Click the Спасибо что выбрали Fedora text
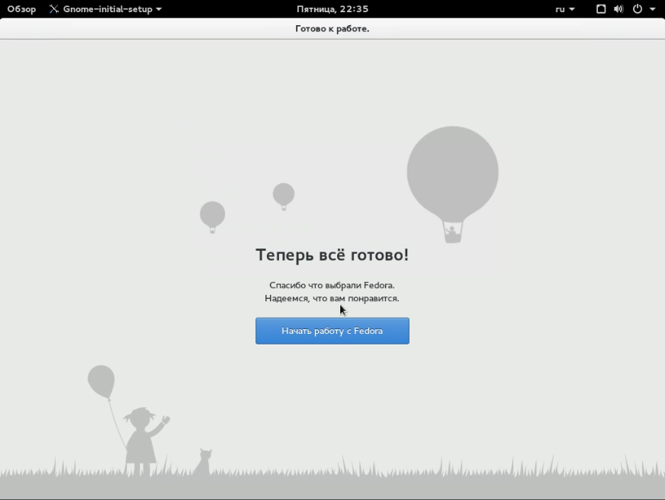Screen dimensions: 665x500 pyautogui.click(x=332, y=285)
